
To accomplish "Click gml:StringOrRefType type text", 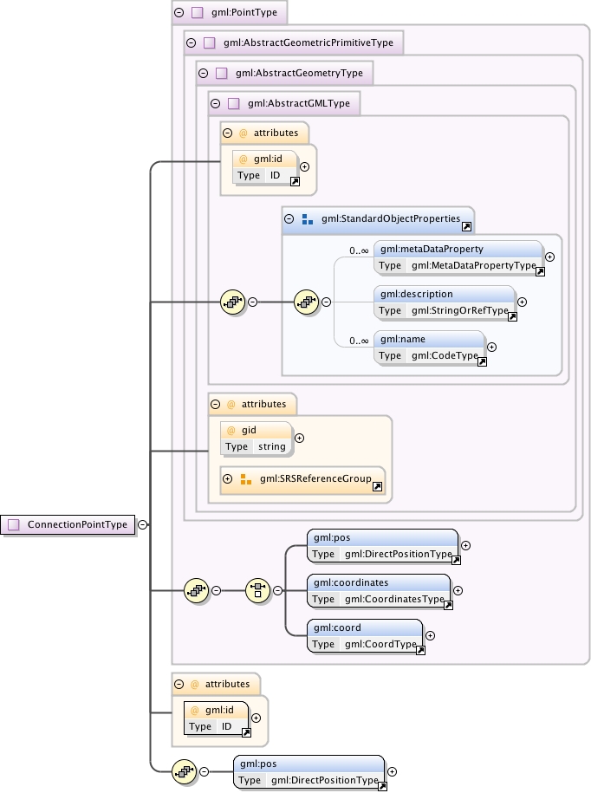I will click(460, 310).
